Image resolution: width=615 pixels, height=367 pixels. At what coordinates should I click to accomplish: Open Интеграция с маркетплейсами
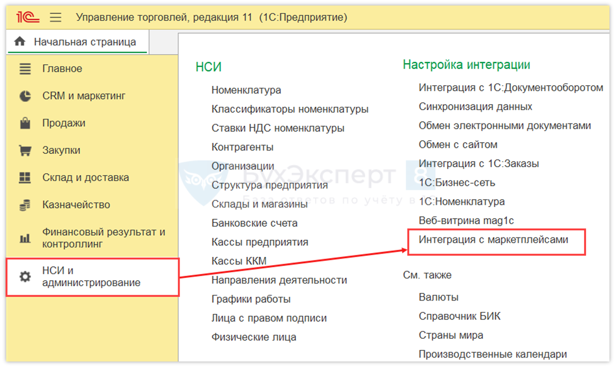coord(493,240)
